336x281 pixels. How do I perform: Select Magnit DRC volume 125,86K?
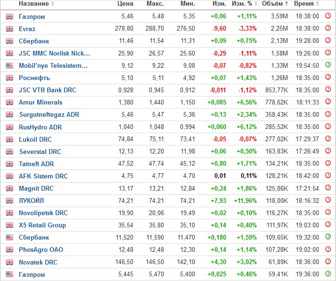point(277,189)
